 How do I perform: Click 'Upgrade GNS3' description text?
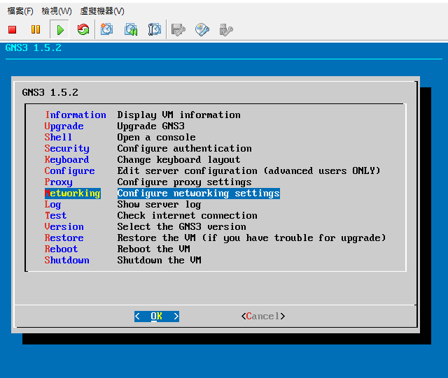coord(151,126)
